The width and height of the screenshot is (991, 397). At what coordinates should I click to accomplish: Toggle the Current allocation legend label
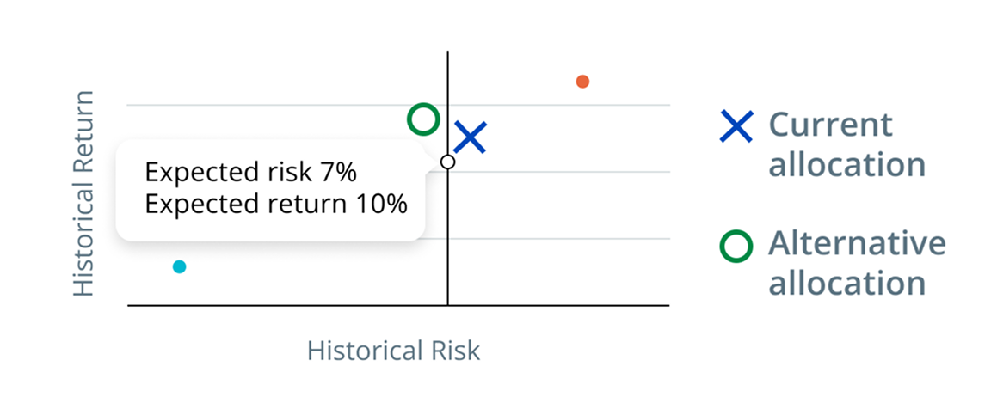(846, 144)
